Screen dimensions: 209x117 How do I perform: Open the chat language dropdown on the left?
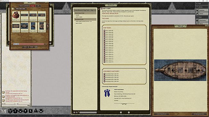9,104
